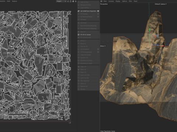
Task: Select the Paste UV command
Action: coord(88,69)
